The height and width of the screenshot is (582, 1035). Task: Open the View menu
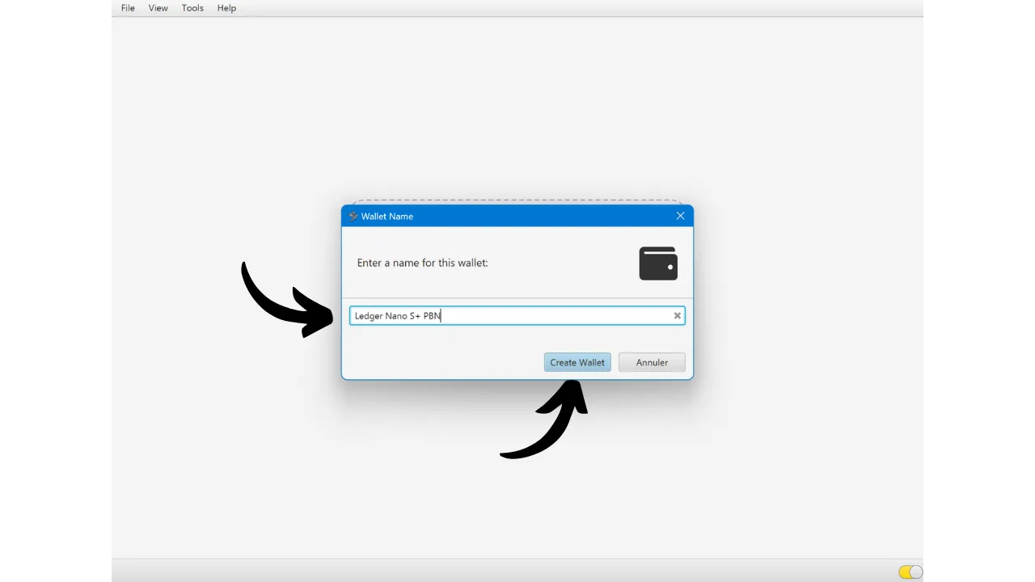[x=158, y=8]
